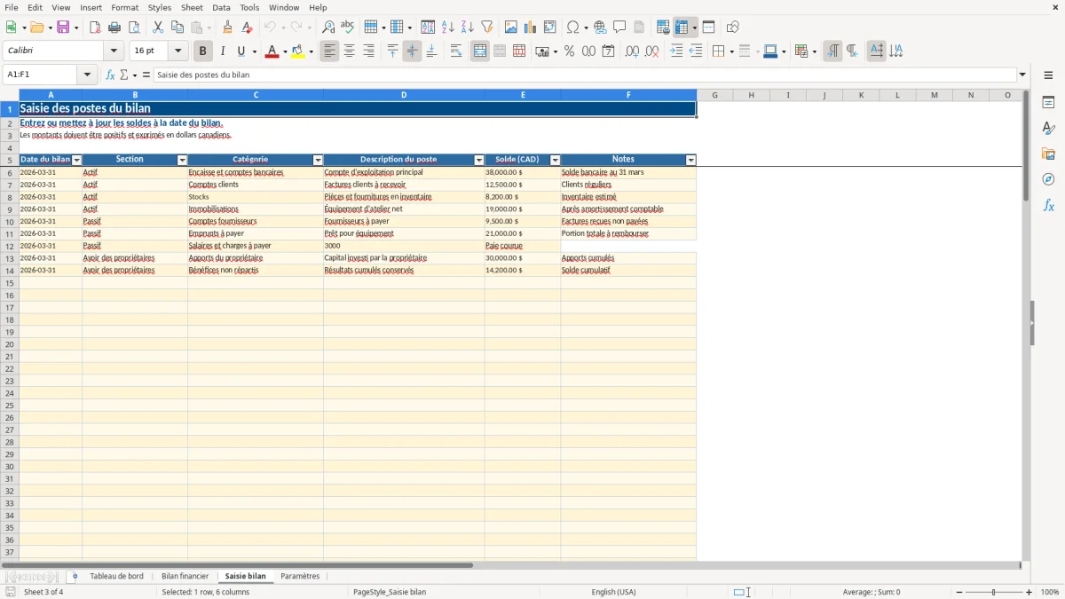
Task: Toggle Align Left
Action: tap(329, 51)
